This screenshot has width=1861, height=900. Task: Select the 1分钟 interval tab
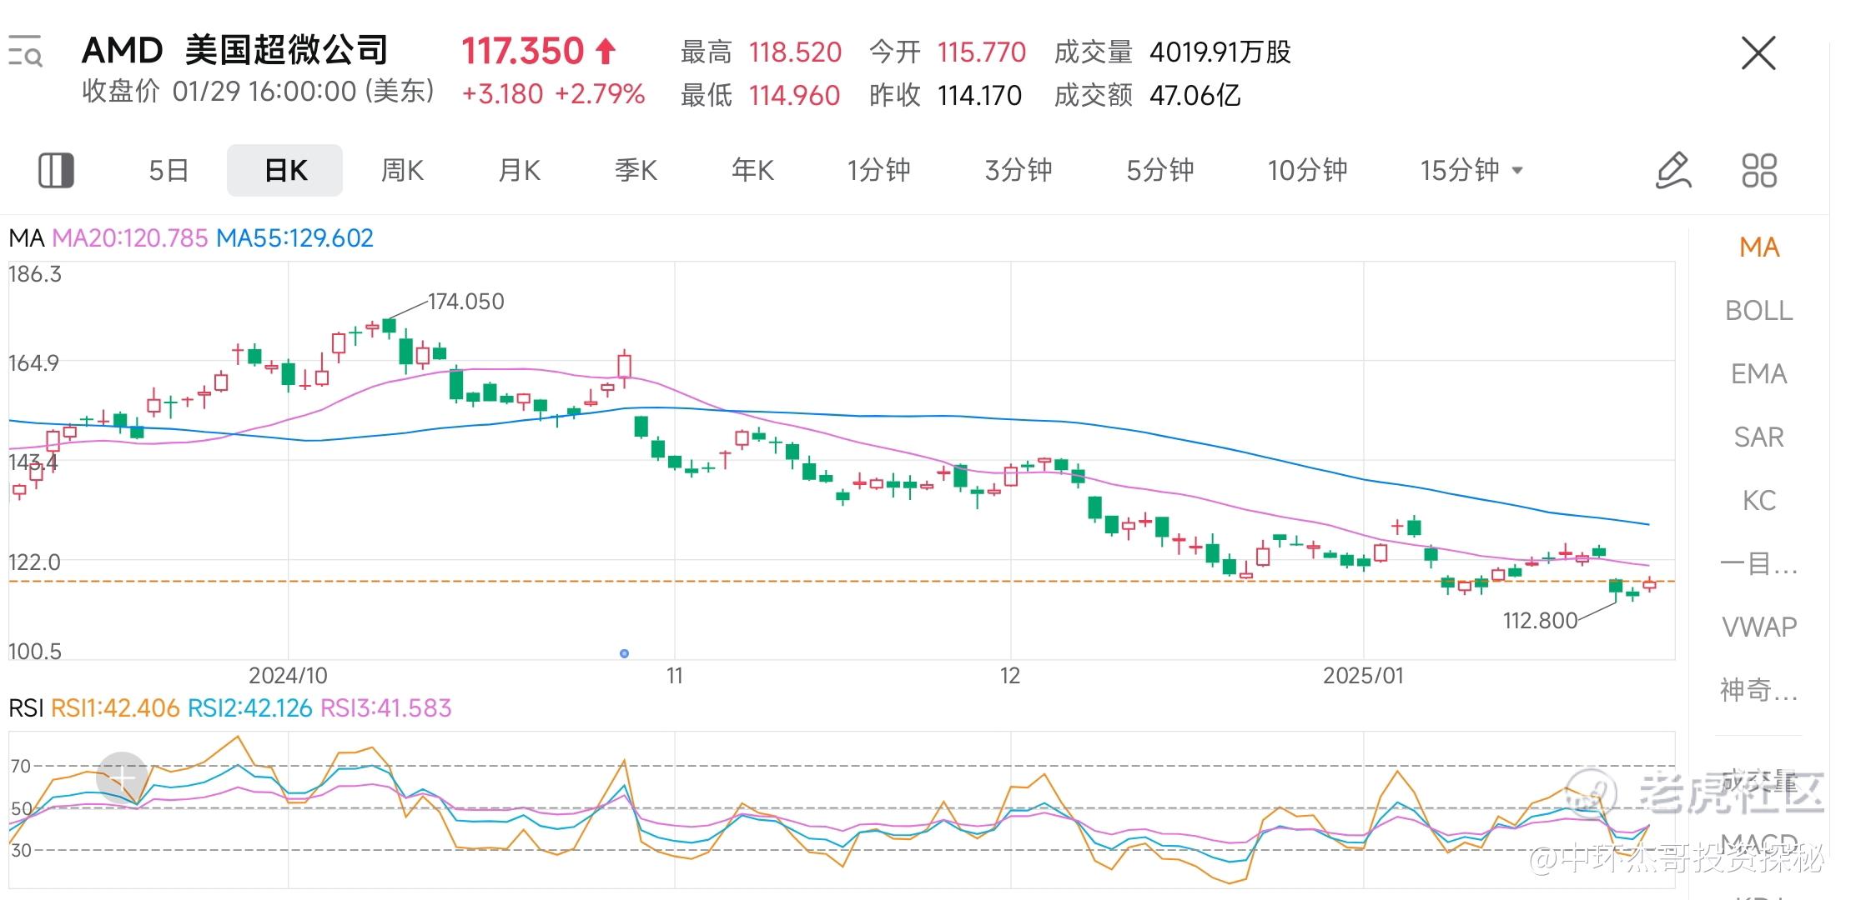click(x=878, y=170)
